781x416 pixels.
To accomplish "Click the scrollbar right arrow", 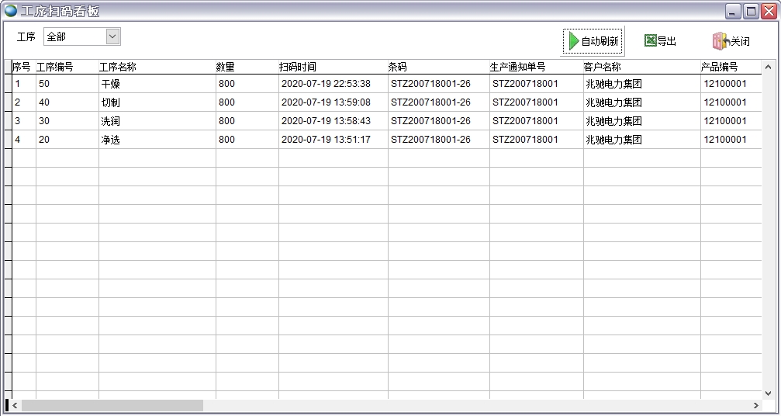I will pos(756,405).
